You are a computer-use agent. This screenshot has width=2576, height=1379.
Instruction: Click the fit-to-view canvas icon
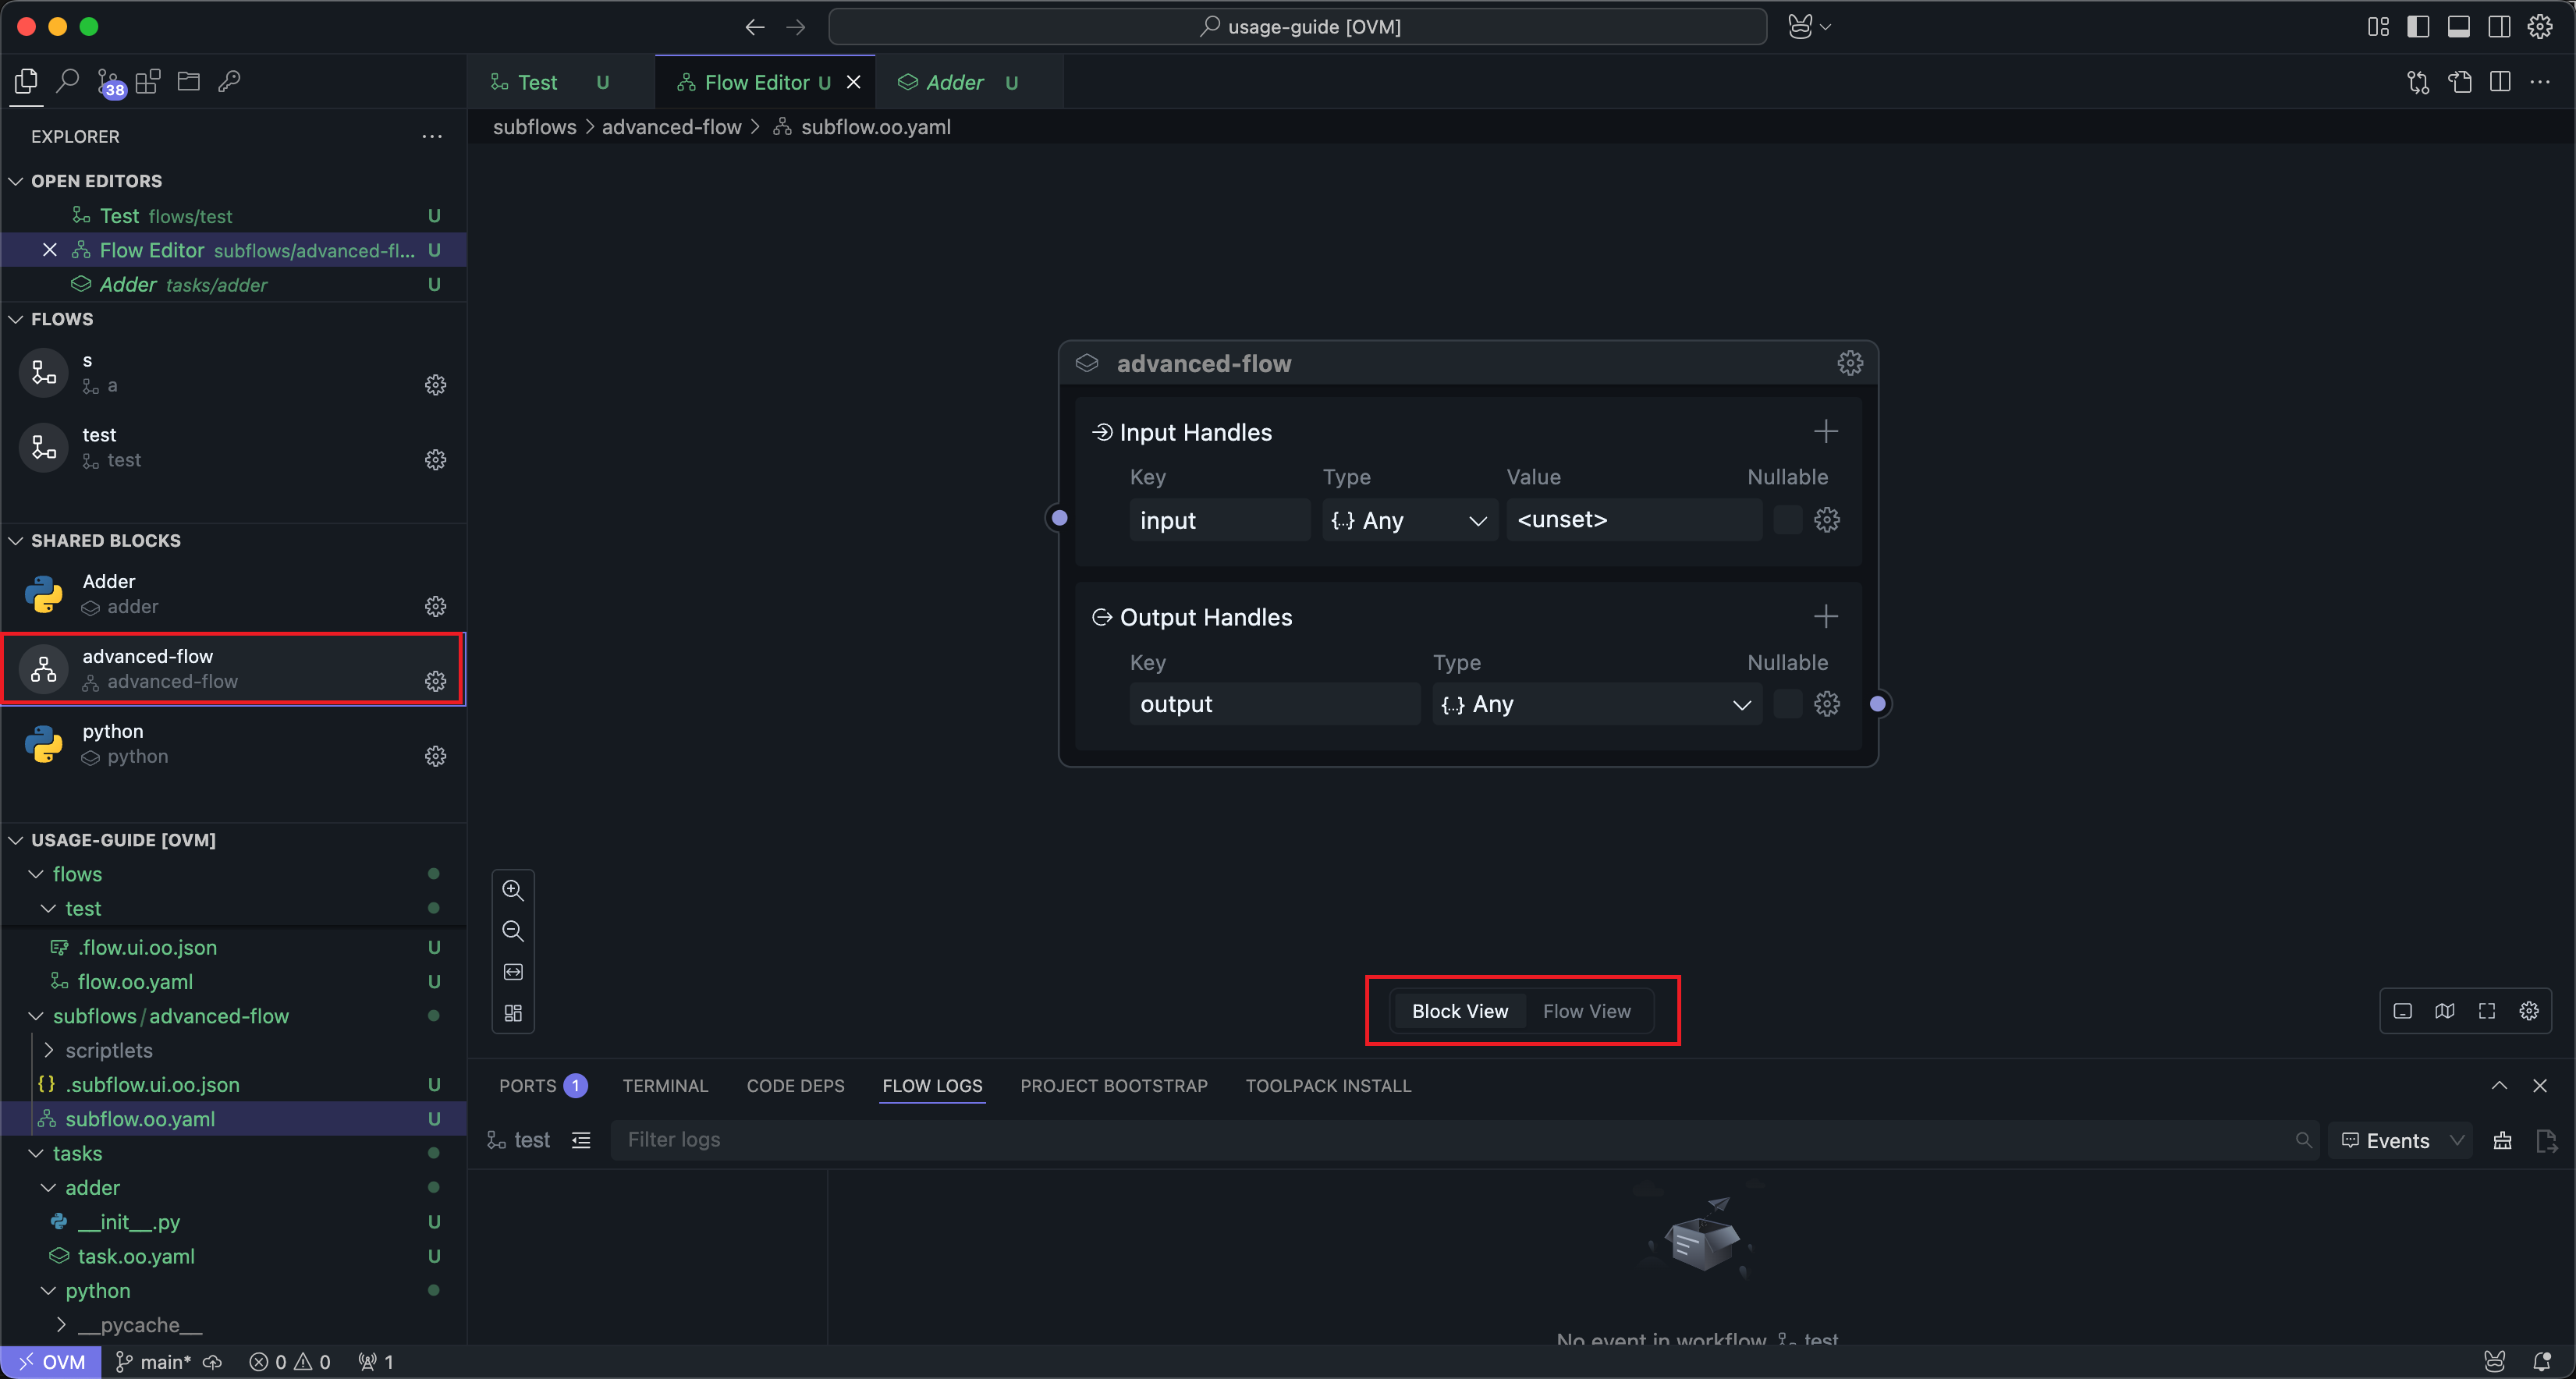coord(513,972)
